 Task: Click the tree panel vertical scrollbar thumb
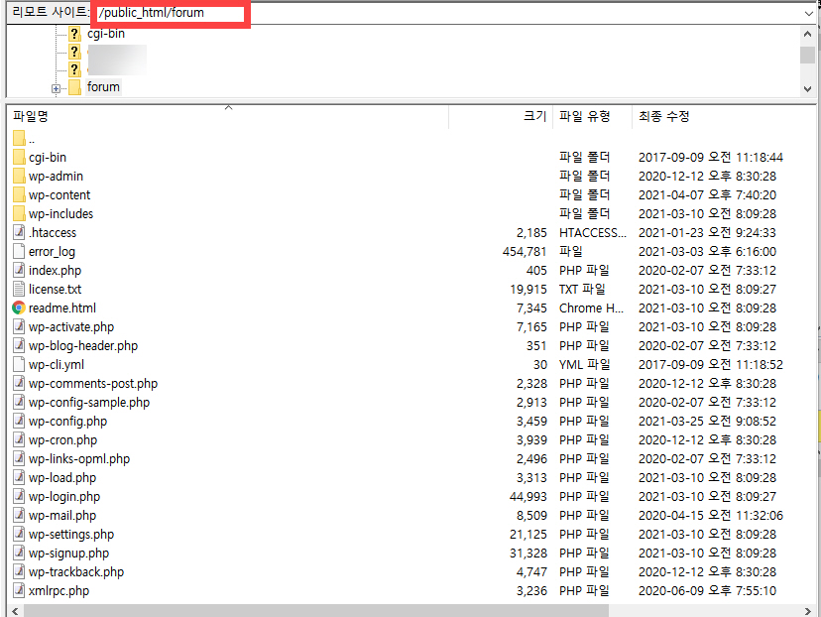pyautogui.click(x=807, y=55)
